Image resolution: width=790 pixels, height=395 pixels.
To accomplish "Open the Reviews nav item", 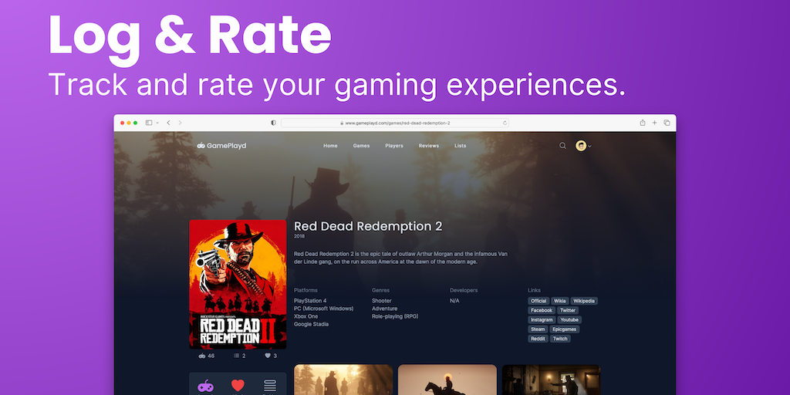I will click(x=429, y=146).
